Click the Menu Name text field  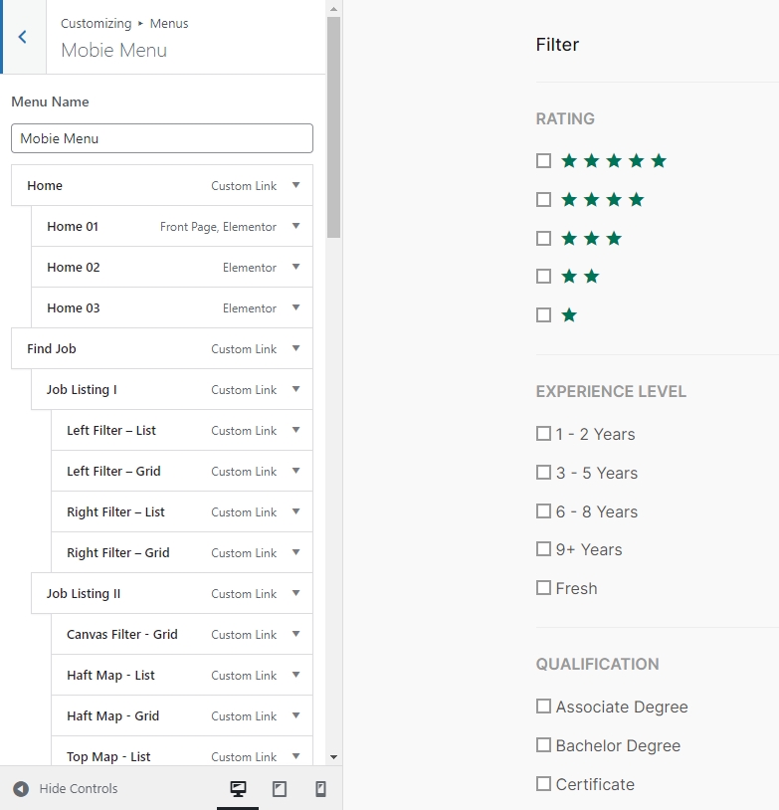162,138
